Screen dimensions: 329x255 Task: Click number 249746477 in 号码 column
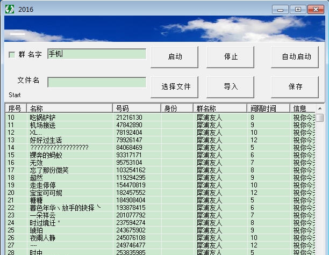point(131,245)
